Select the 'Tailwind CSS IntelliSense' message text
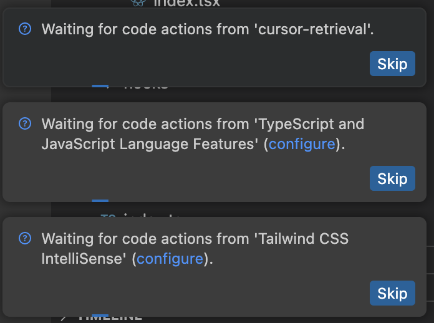 (x=195, y=249)
